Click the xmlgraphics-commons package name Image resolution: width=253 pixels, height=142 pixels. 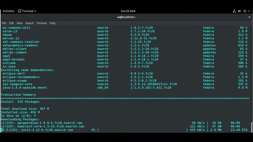click(x=20, y=45)
